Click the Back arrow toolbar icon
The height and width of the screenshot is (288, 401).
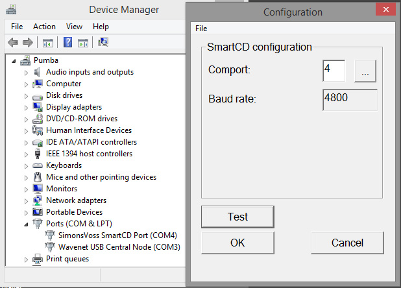12,43
